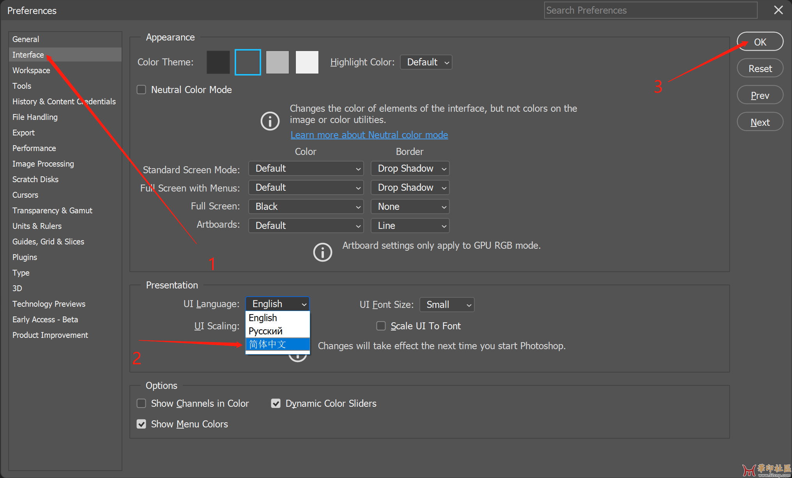Disable Show Menu Colors option
The height and width of the screenshot is (478, 792).
[x=141, y=424]
